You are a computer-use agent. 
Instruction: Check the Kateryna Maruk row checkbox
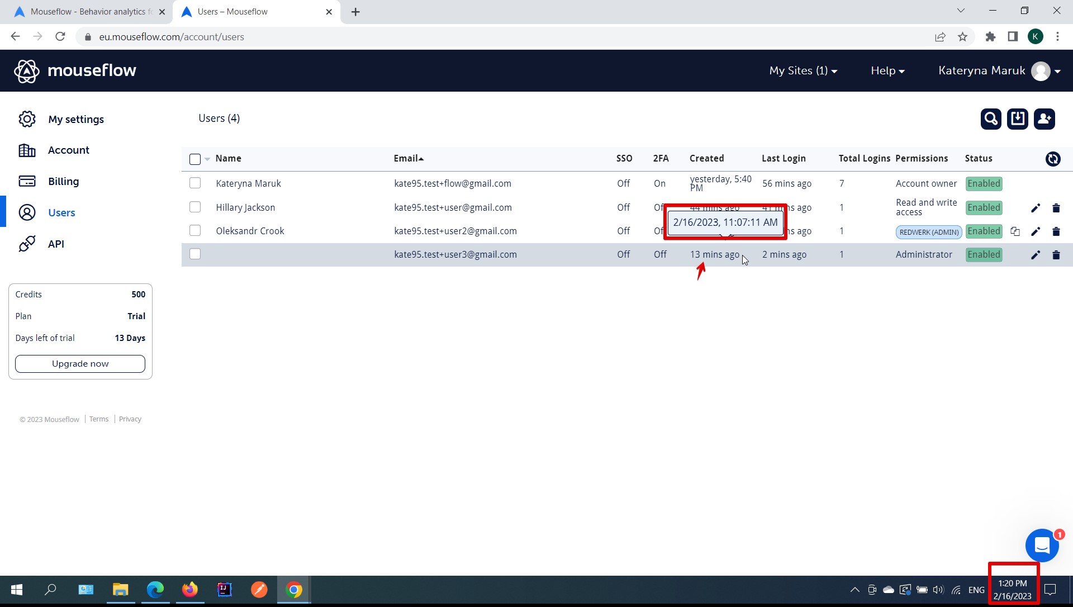[195, 183]
